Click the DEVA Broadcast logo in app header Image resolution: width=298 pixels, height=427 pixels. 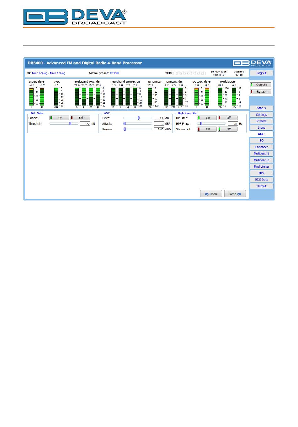pyautogui.click(x=252, y=63)
